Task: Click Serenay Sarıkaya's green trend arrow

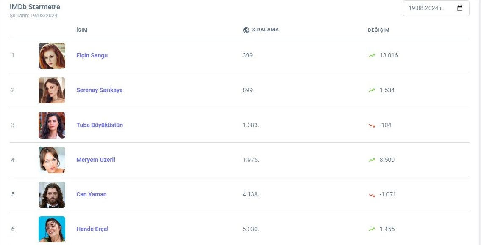Action: click(x=372, y=90)
